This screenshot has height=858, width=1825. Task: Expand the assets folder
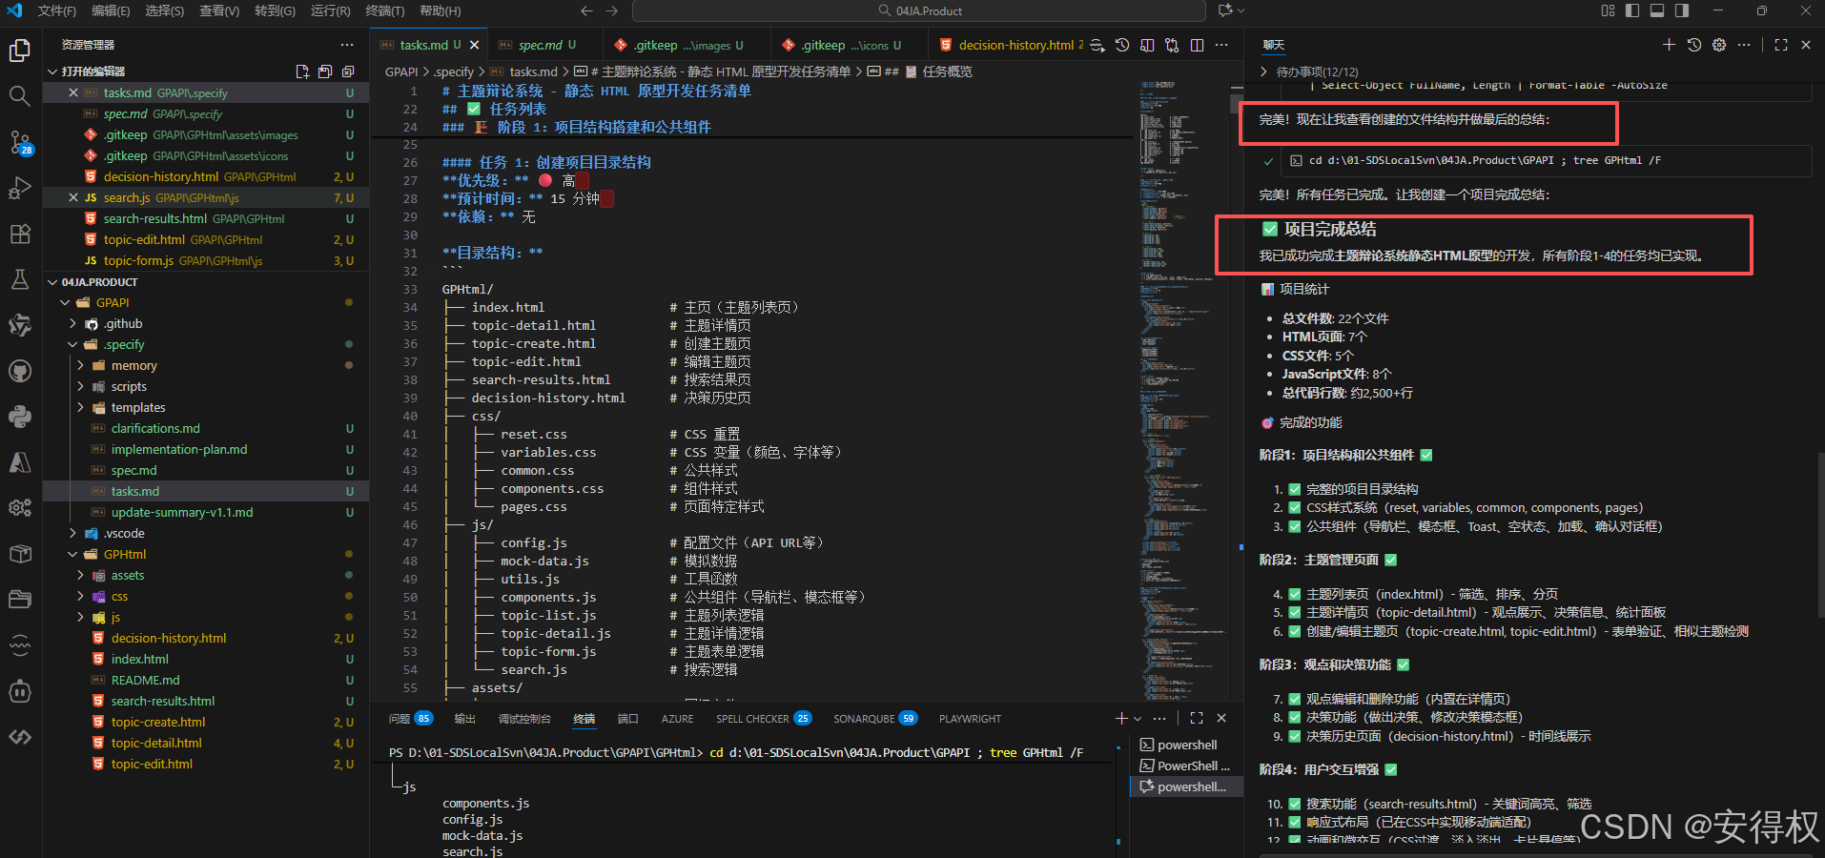coord(80,575)
